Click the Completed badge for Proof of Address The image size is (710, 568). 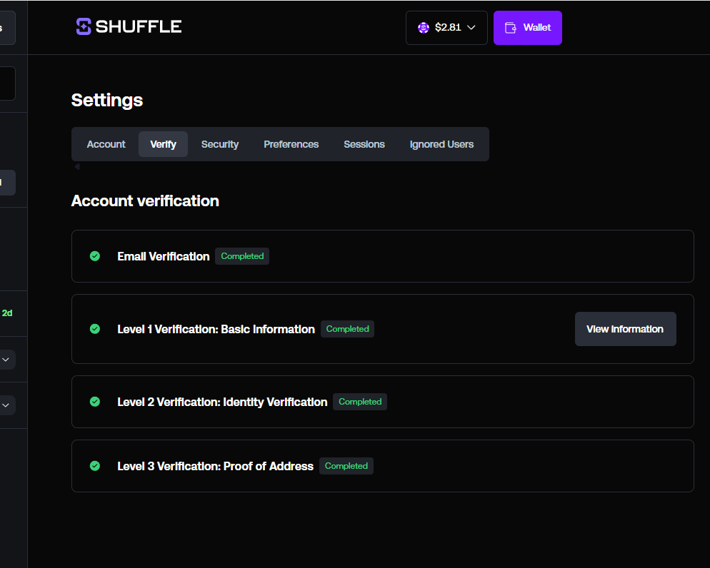click(346, 466)
